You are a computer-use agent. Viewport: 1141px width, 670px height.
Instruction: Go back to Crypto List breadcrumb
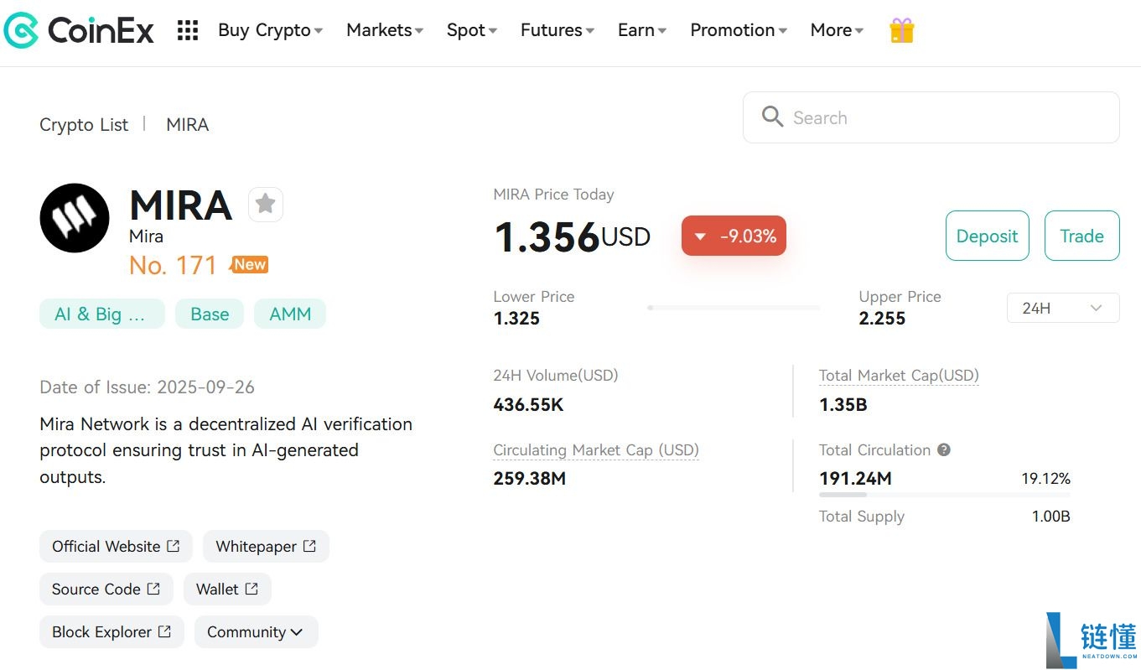tap(84, 125)
